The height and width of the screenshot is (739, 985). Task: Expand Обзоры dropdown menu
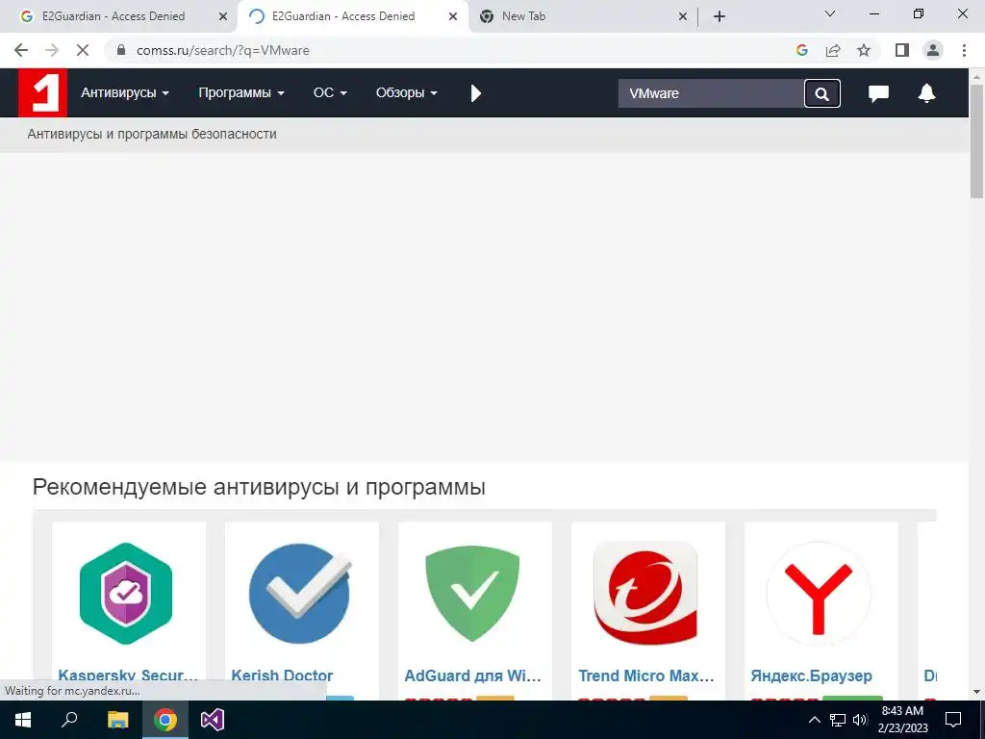coord(407,93)
